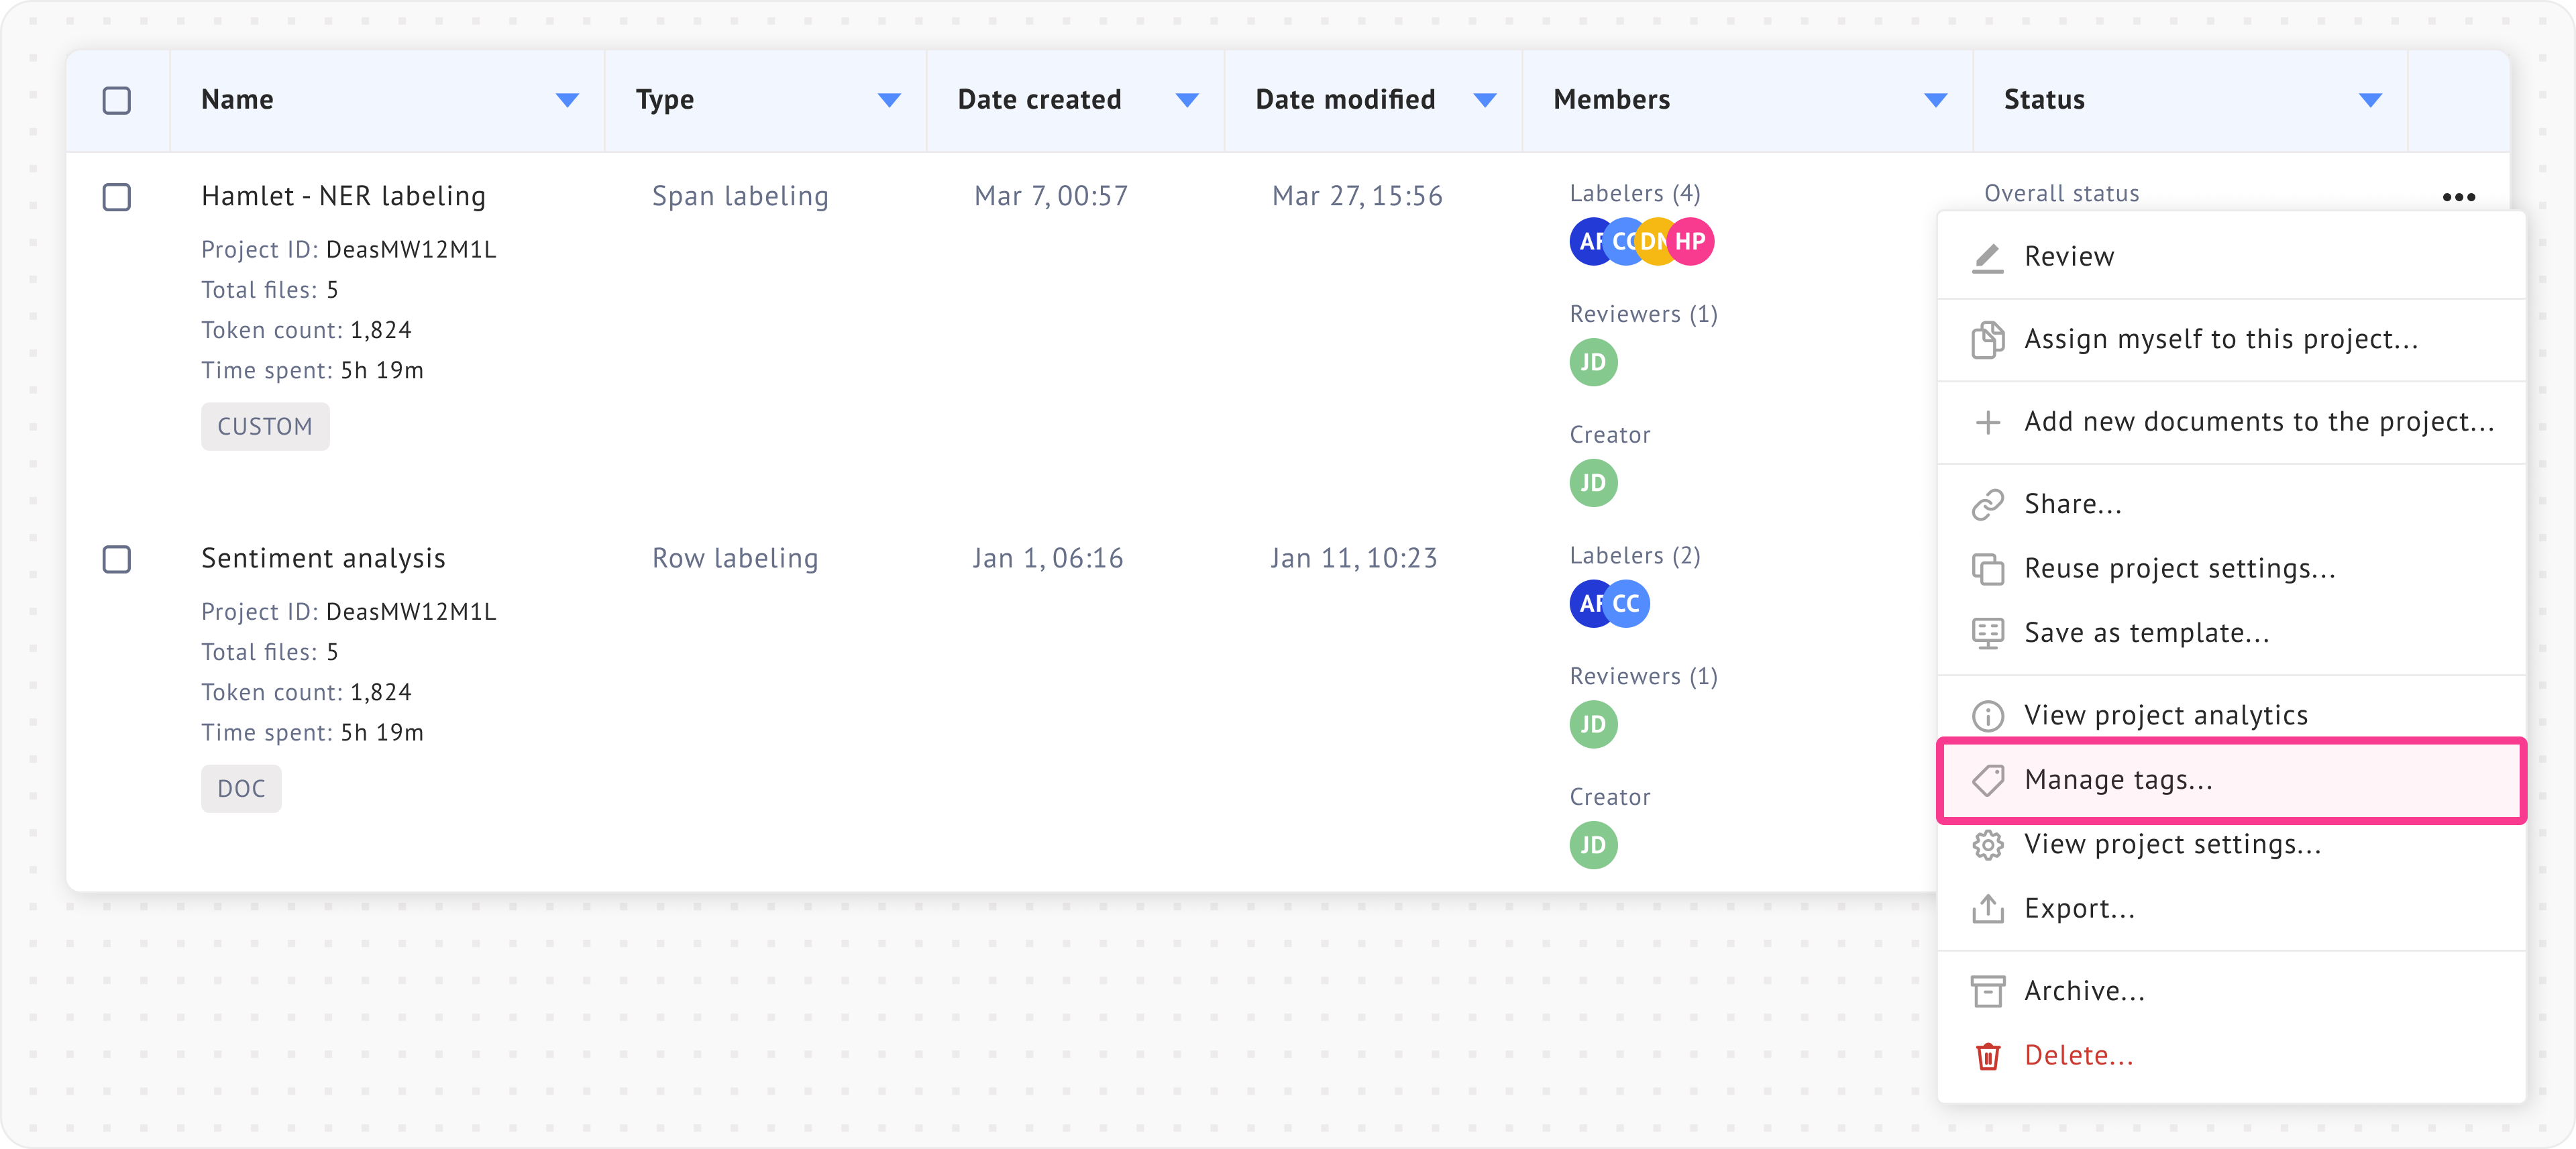This screenshot has height=1149, width=2576.
Task: Open the Name column filter dropdown
Action: 567,100
